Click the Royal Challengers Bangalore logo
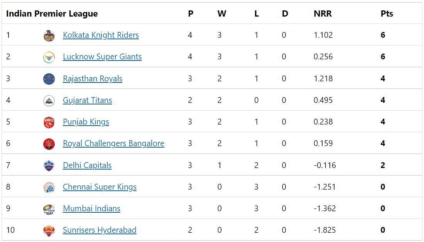424x242 pixels. pos(49,144)
